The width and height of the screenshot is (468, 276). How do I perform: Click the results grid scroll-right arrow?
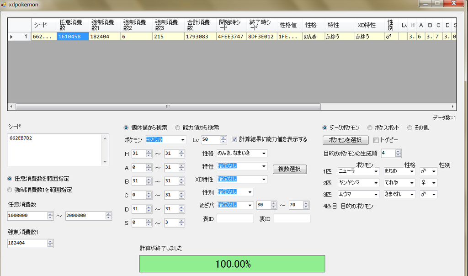click(453, 106)
